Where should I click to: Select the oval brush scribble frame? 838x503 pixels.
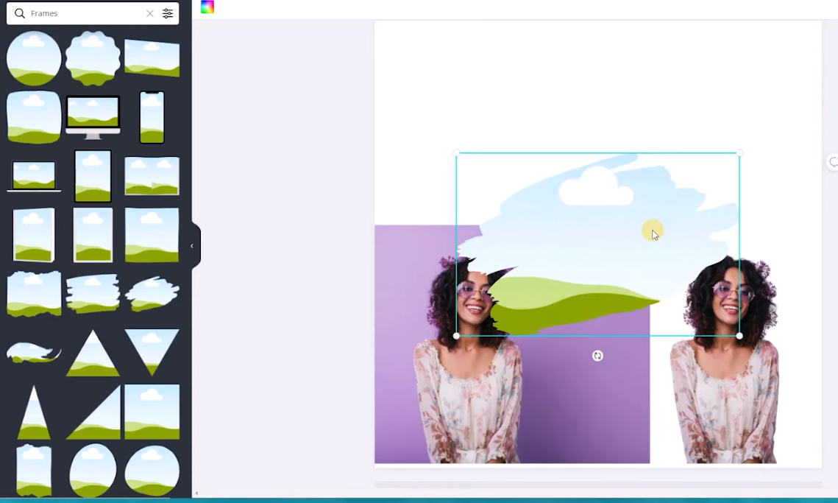point(152,294)
